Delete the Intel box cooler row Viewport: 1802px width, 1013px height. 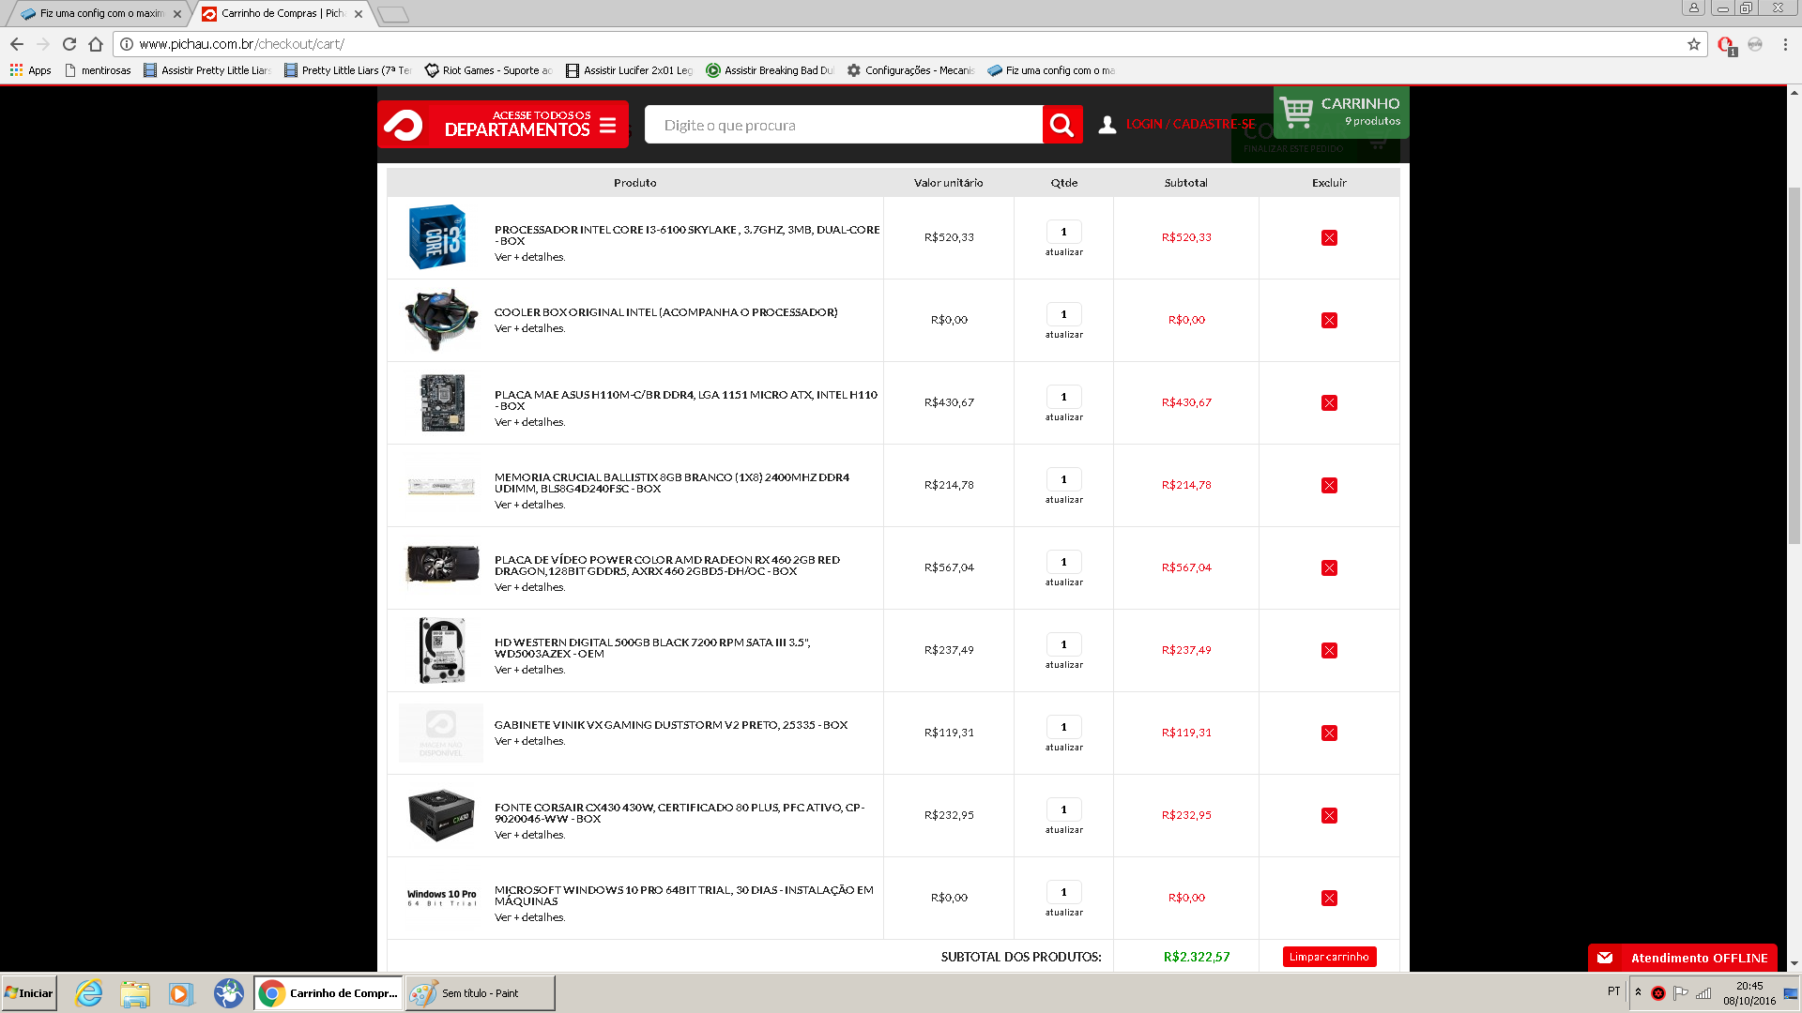pos(1329,320)
